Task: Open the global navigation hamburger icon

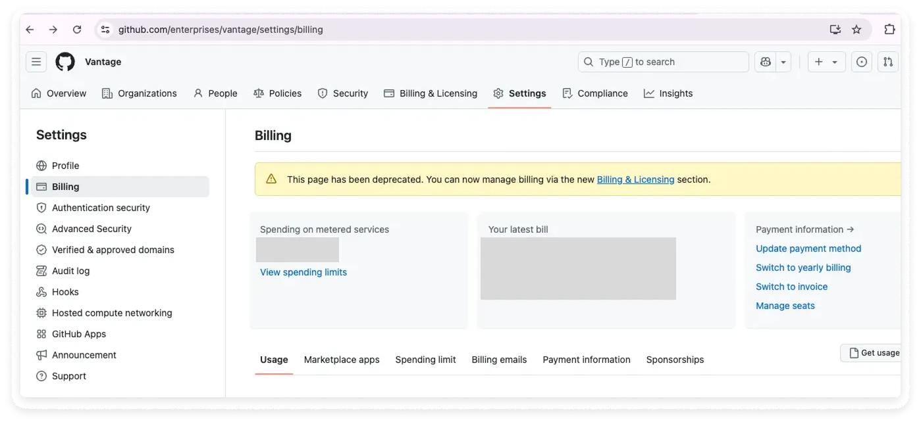Action: (x=36, y=62)
